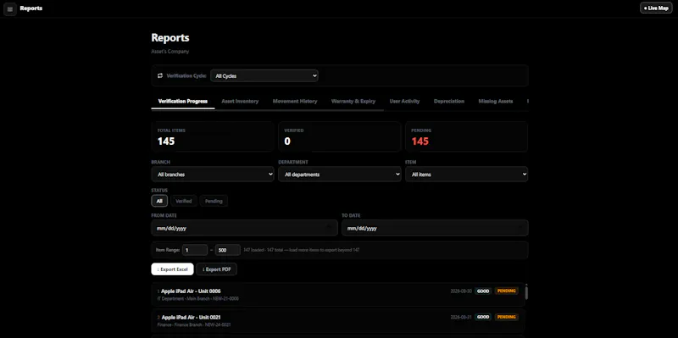Viewport: 678px width, 338px height.
Task: Click the red Pending 145 count
Action: point(420,141)
